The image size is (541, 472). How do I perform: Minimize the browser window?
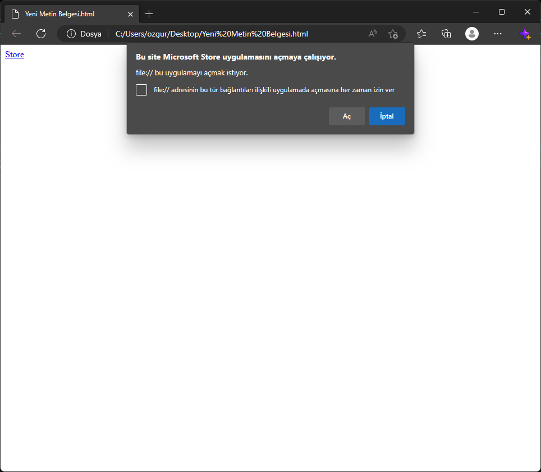point(476,12)
